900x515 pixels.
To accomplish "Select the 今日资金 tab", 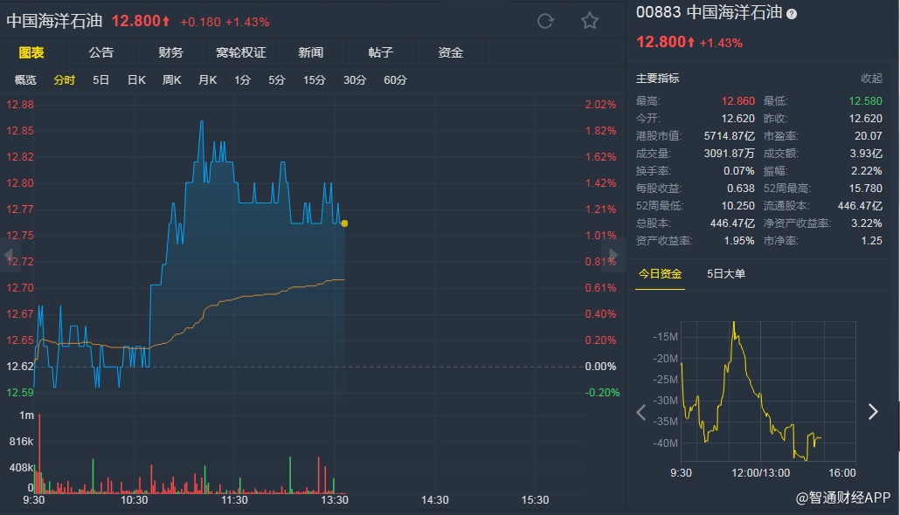I will 659,274.
